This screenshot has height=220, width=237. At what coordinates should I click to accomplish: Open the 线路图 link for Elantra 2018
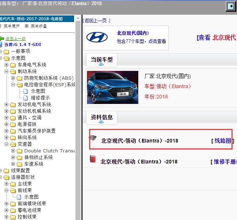(x=223, y=141)
